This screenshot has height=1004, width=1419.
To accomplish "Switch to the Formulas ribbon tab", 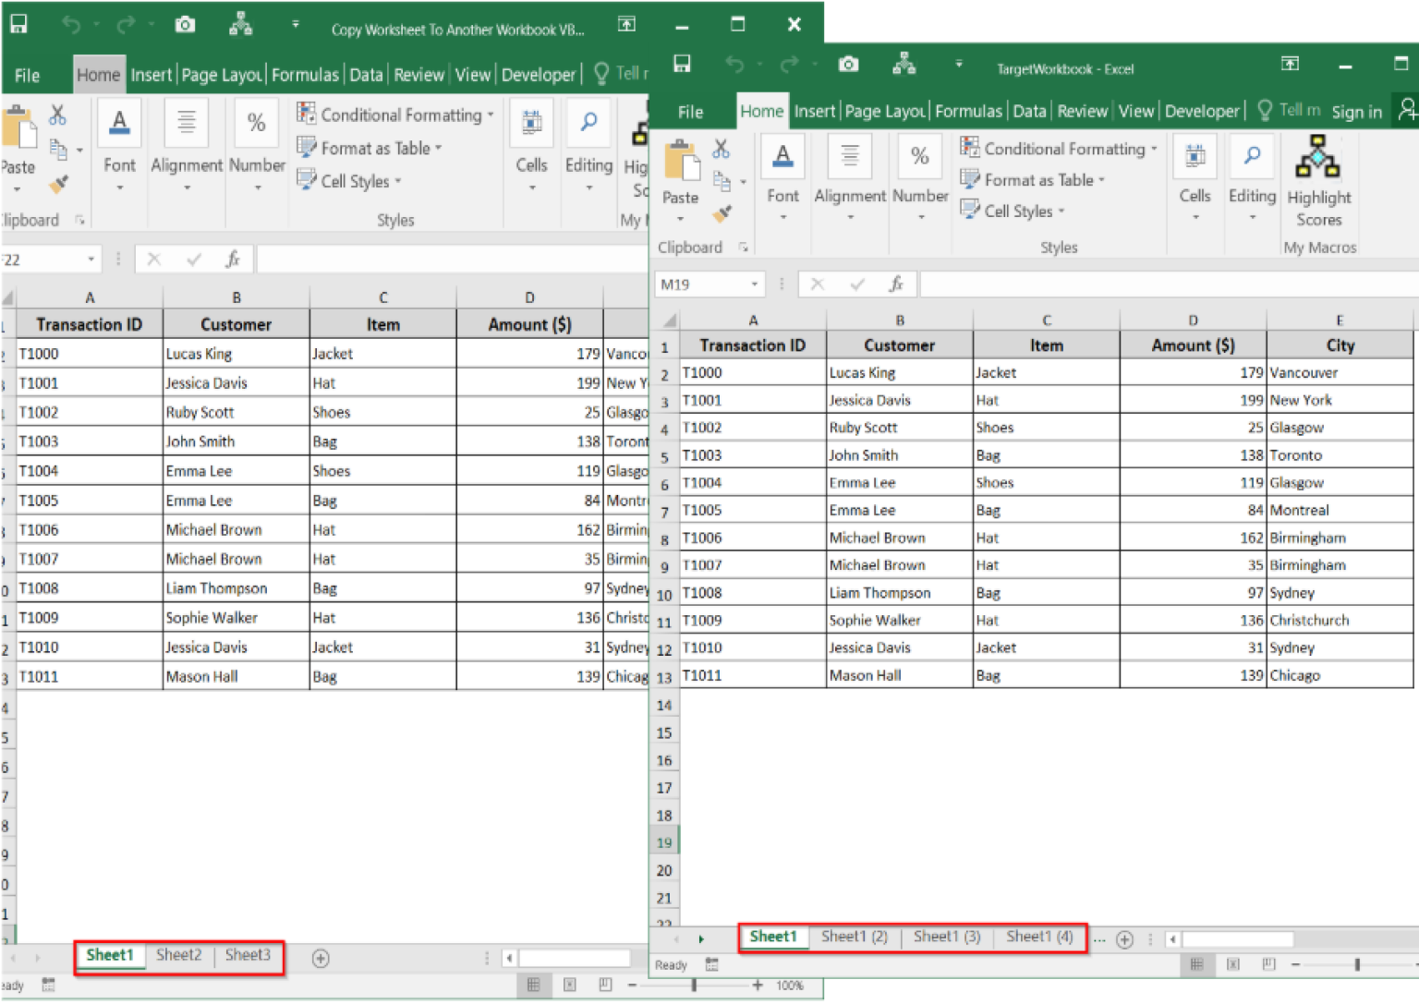I will click(x=968, y=111).
